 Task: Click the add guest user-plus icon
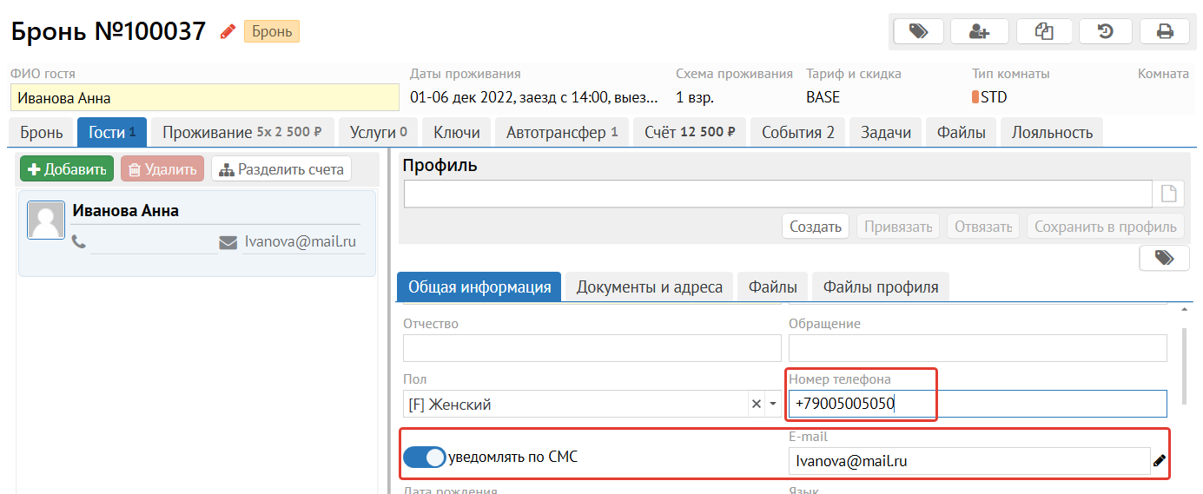pos(979,31)
